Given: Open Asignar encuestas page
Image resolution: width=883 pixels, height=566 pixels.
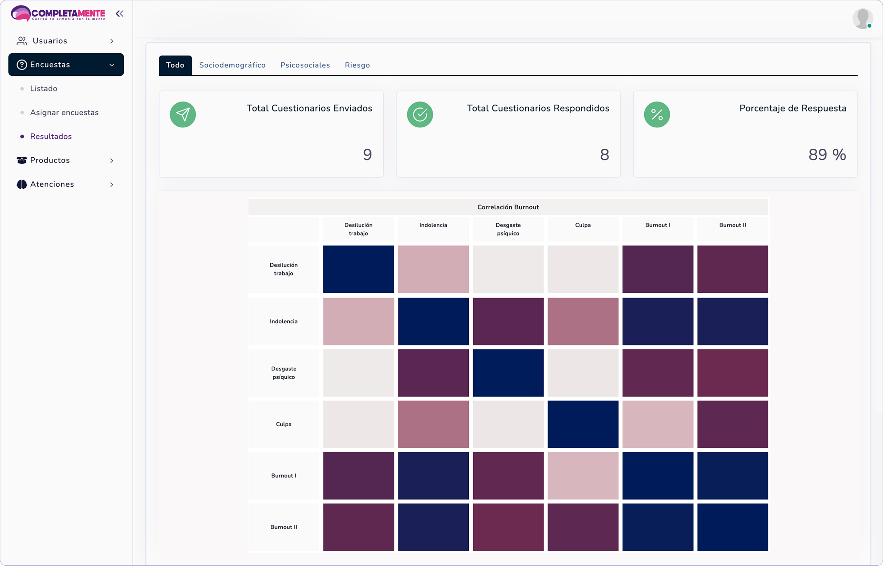Looking at the screenshot, I should (x=64, y=113).
